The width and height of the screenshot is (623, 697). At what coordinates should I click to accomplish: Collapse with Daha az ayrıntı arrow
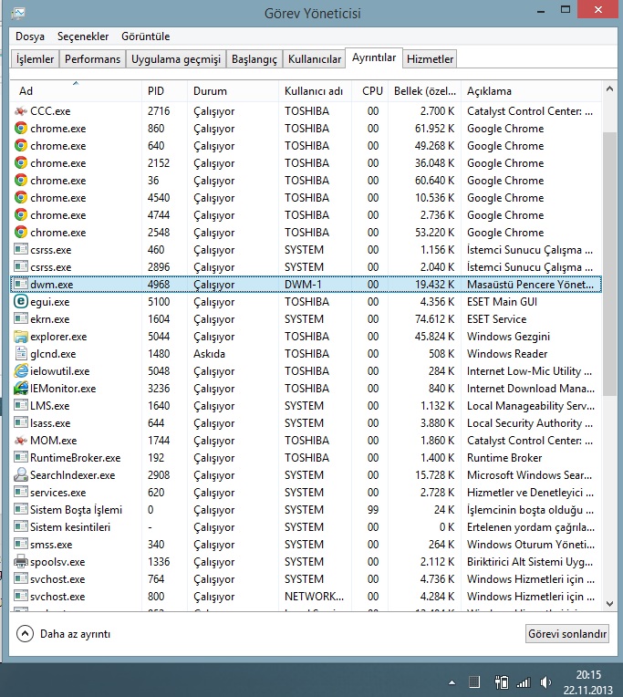[x=25, y=634]
